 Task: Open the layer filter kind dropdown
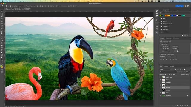165,69
